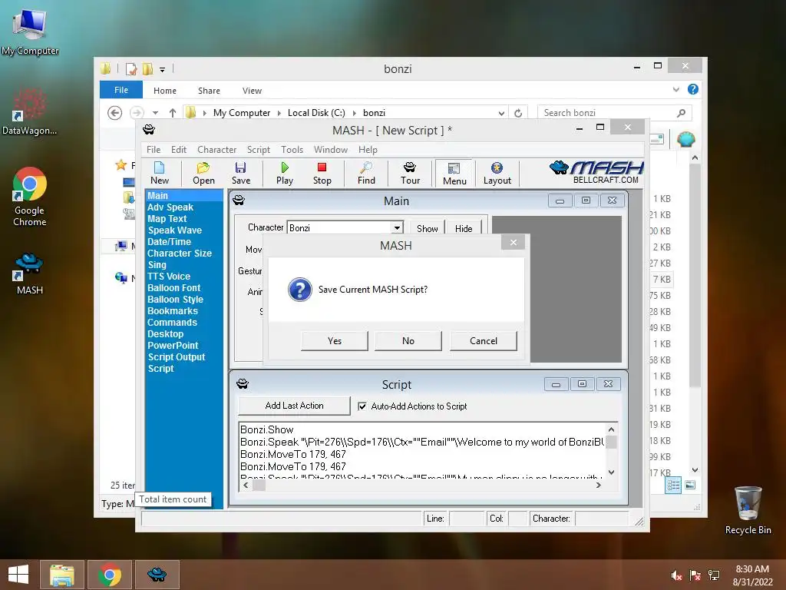
Task: Select Speak Wave in the sidebar
Action: [x=174, y=230]
